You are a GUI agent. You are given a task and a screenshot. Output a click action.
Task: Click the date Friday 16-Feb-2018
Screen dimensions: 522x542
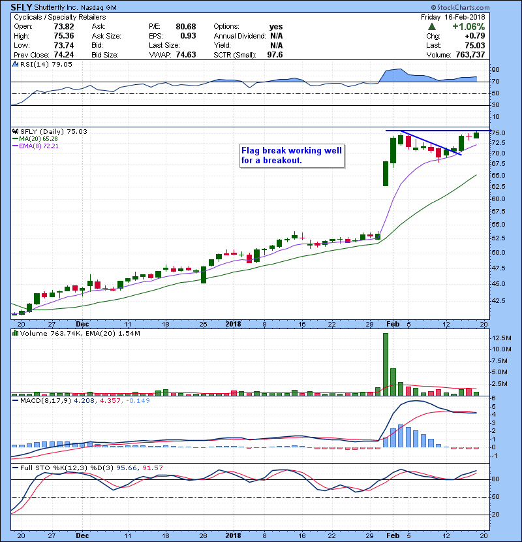pos(453,17)
